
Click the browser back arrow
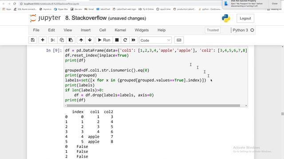(4, 4)
